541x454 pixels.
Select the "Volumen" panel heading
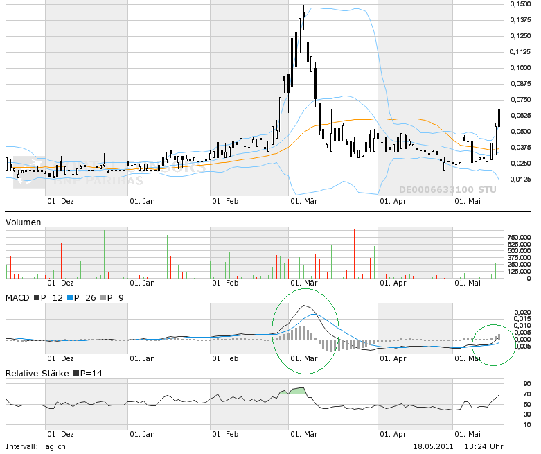click(23, 222)
